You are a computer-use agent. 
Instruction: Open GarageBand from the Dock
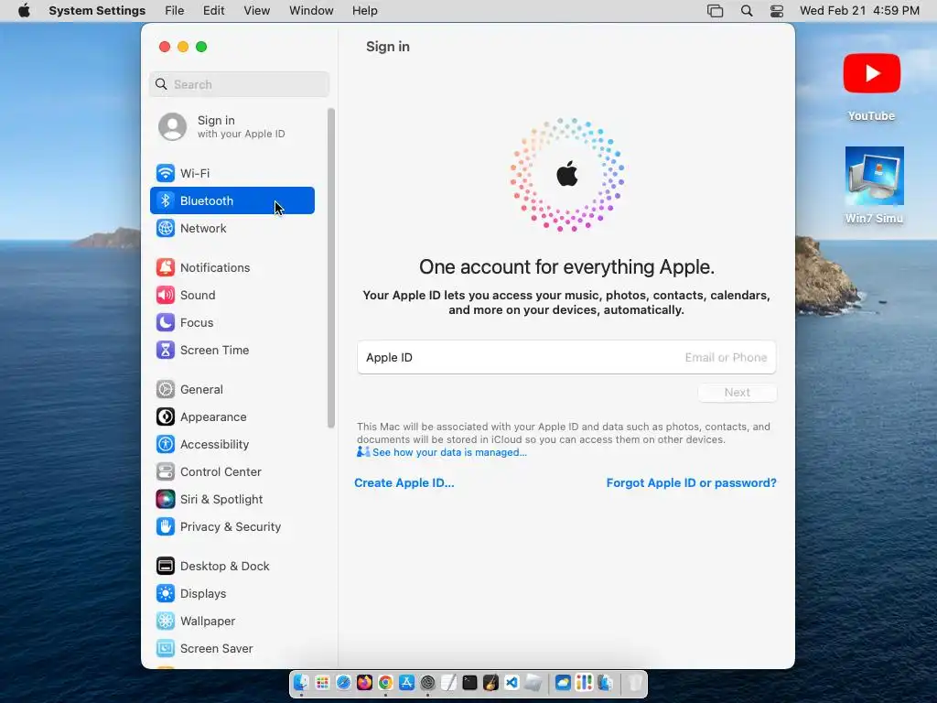tap(490, 683)
